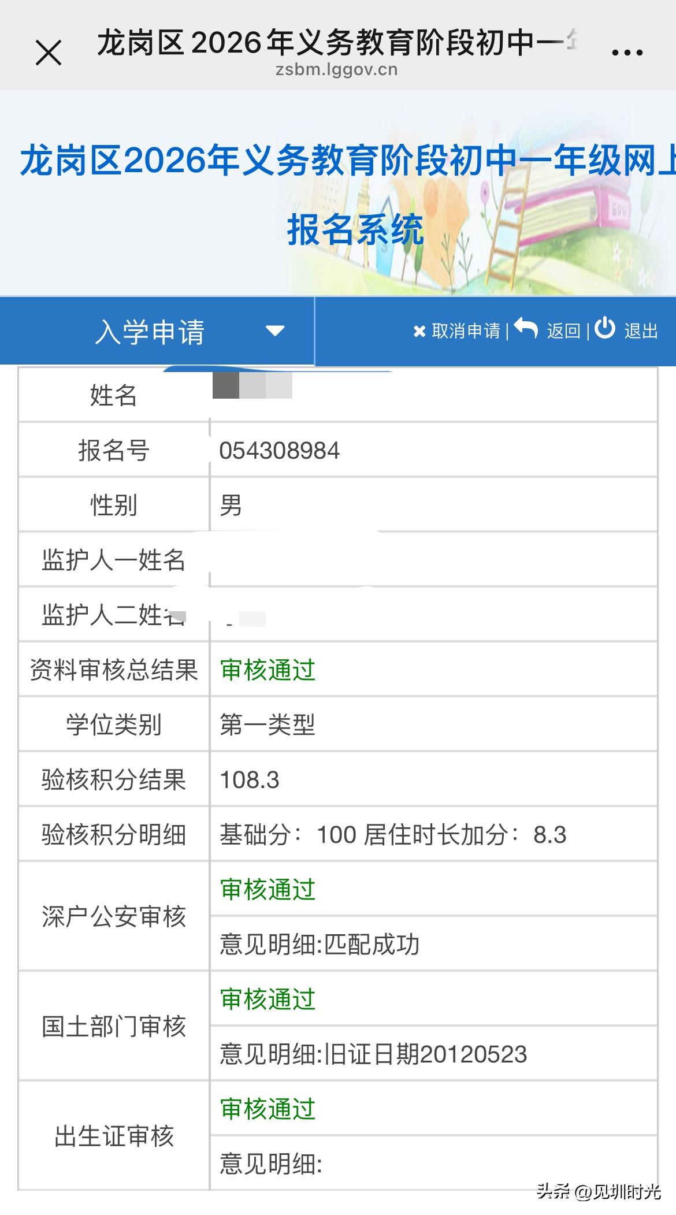Click the 国土部门审核 label
Screen dimensions: 676x1215
(114, 1027)
